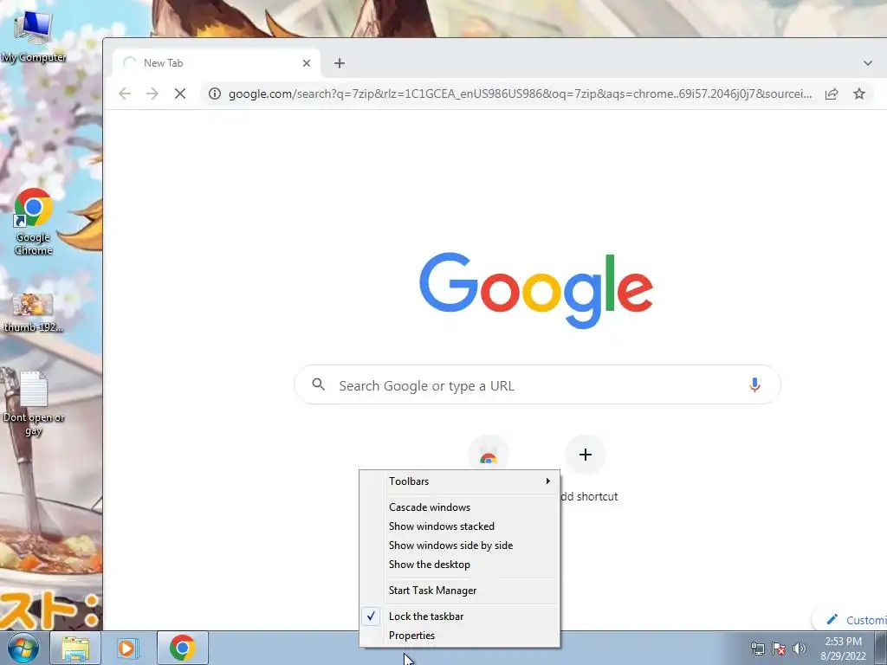
Task: Switch to Chrome taskbar button
Action: point(182,648)
